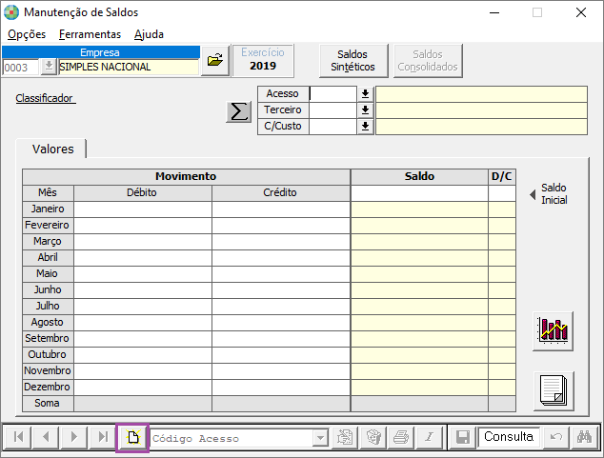Open the C/Custo dropdown arrow
Image resolution: width=604 pixels, height=458 pixels.
pos(364,126)
